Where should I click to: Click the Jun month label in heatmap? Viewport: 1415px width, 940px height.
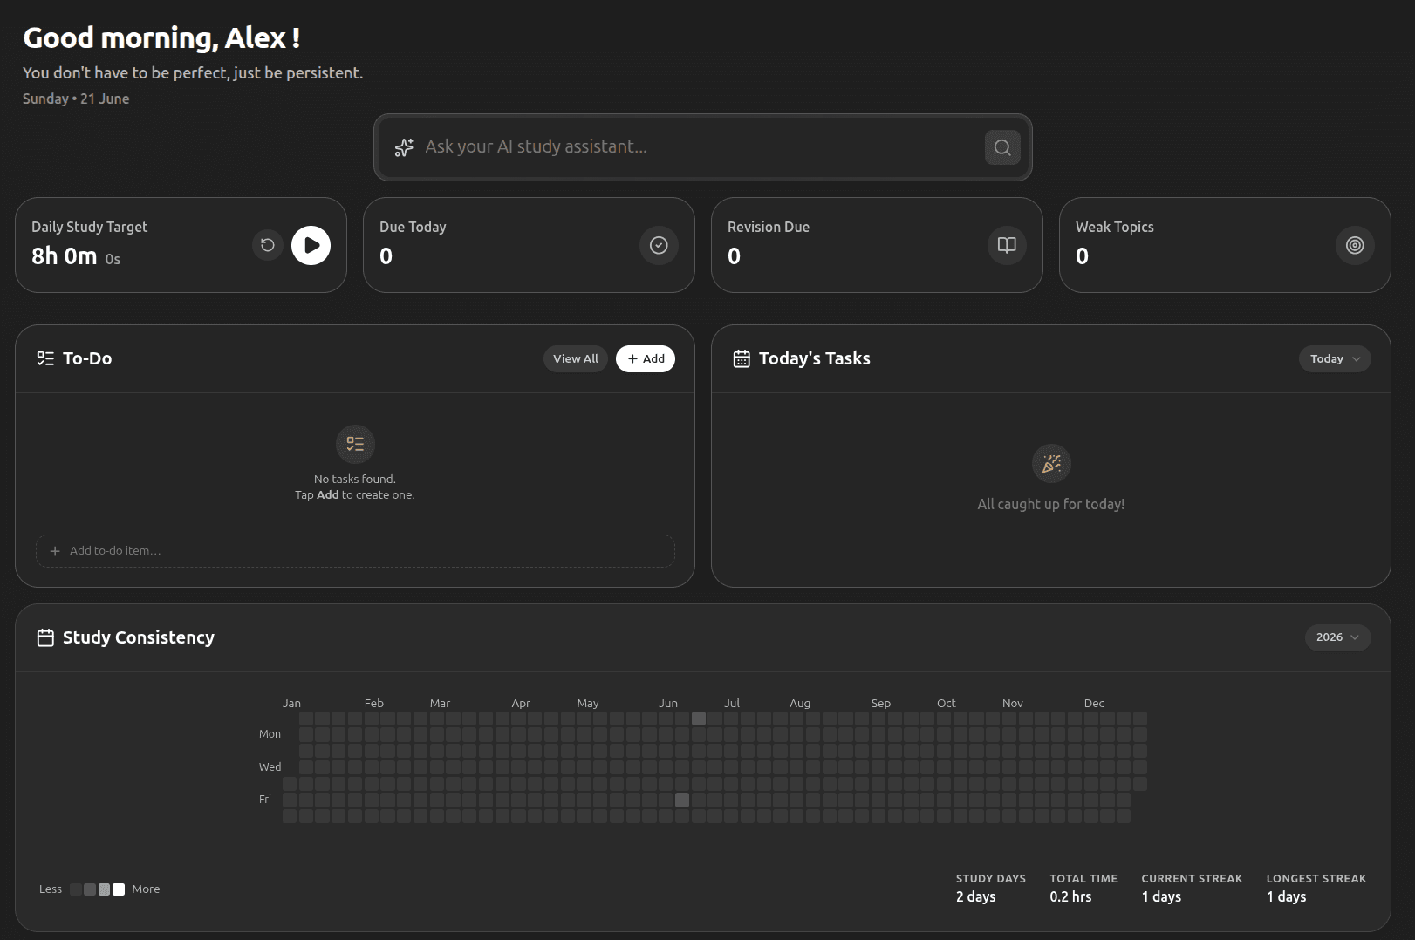pyautogui.click(x=668, y=703)
